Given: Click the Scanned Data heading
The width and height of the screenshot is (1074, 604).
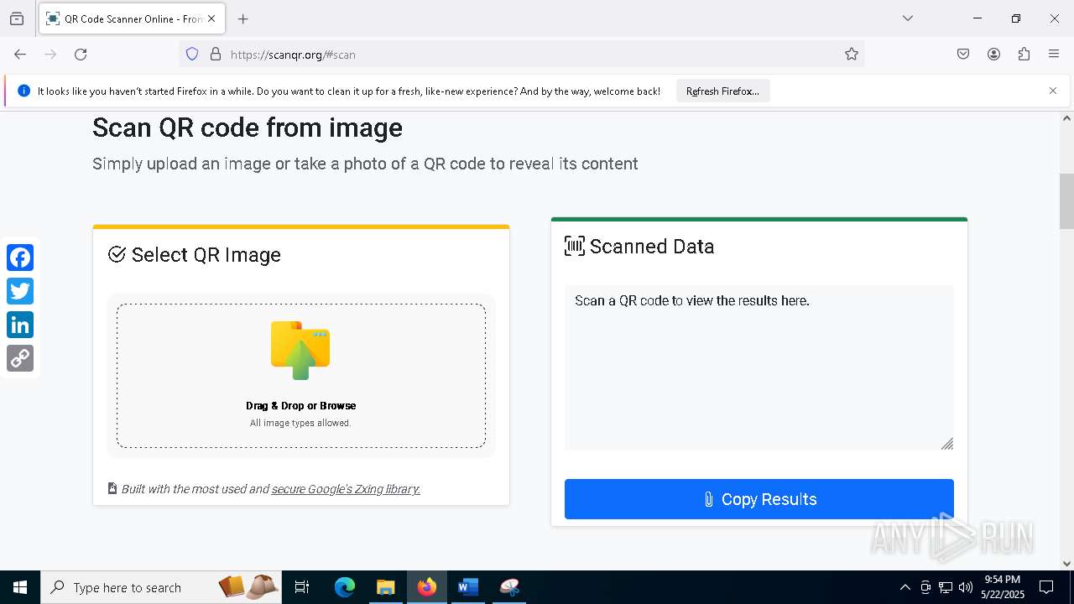Looking at the screenshot, I should tap(652, 247).
